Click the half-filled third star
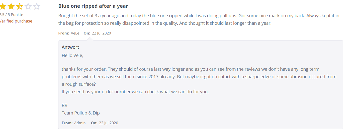351x137 pixels. pos(20,6)
